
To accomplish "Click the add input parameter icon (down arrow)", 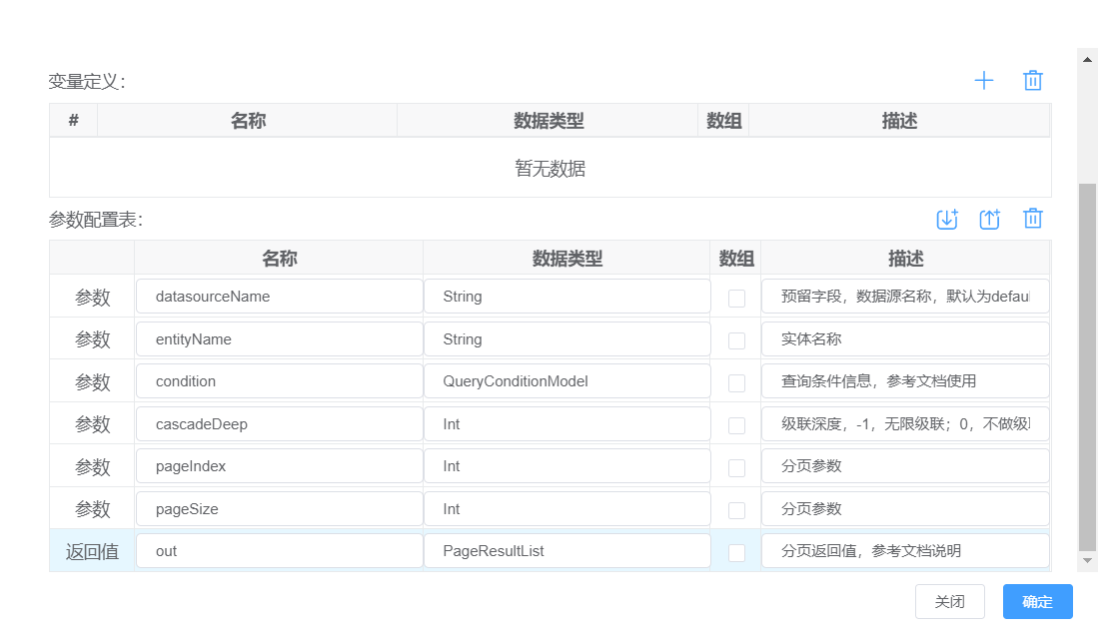I will coord(946,219).
